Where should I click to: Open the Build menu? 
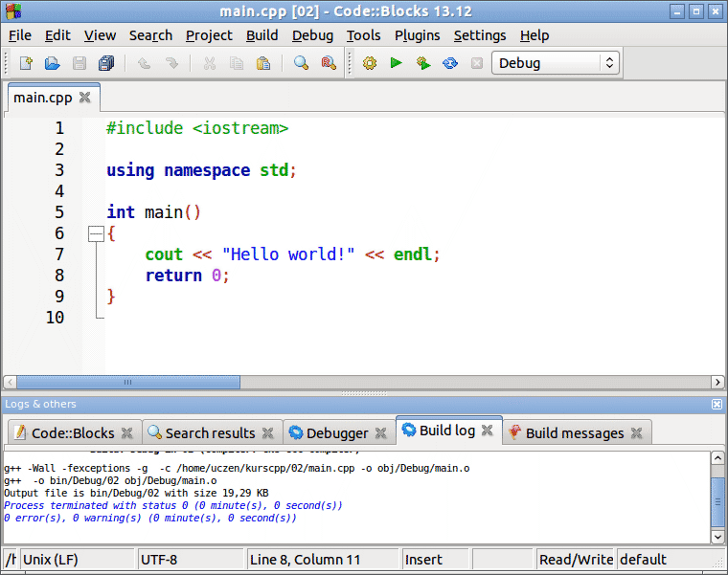pos(262,35)
